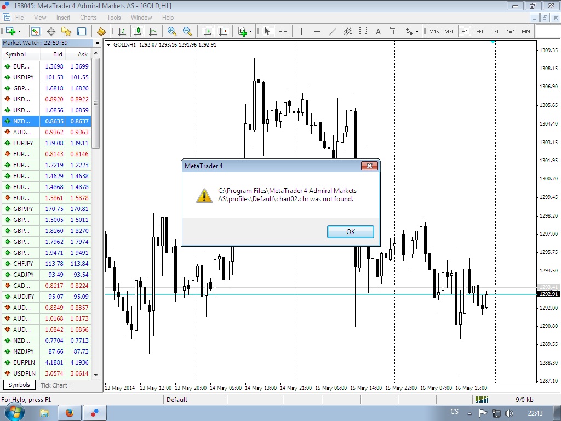Switch to the D1 timeframe
This screenshot has height=421, width=561.
pos(495,31)
